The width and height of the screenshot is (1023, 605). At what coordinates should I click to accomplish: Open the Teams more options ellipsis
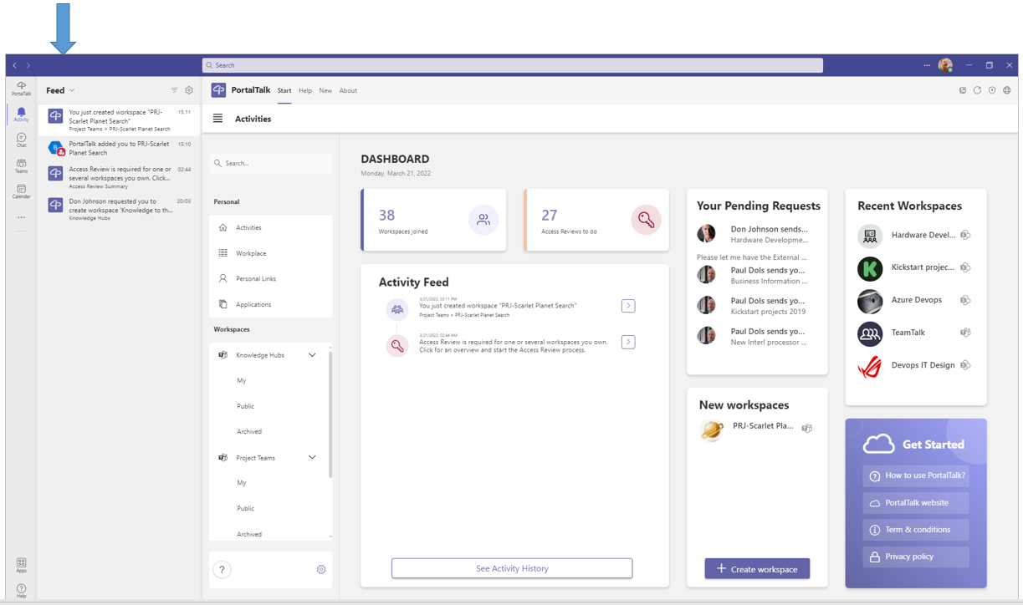(927, 65)
